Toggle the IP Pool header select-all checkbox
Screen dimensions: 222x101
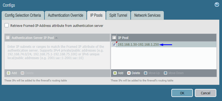tap(114, 38)
